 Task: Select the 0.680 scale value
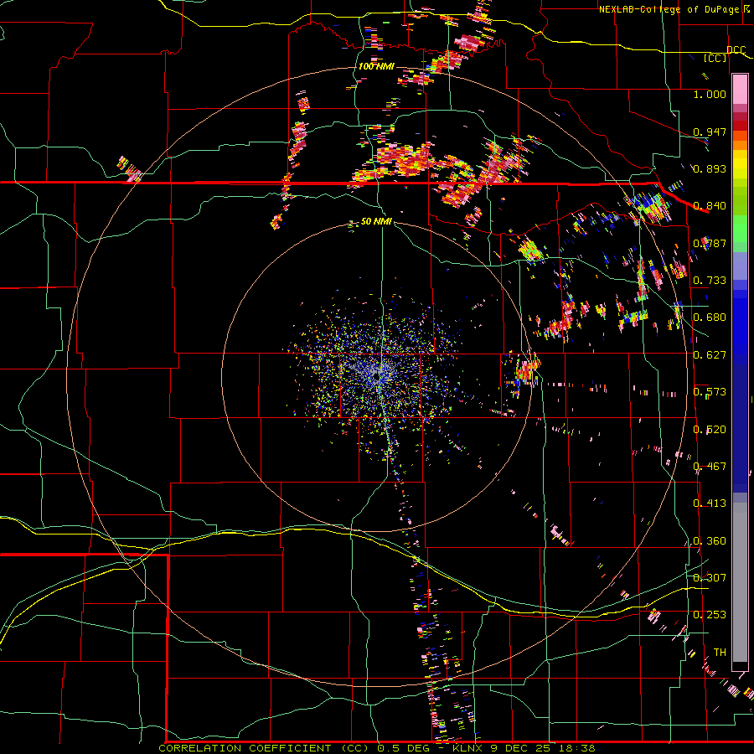710,318
